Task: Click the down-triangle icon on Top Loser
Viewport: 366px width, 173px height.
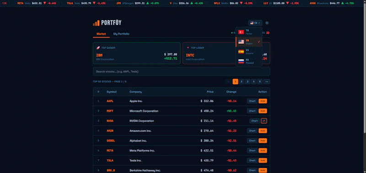Action: pyautogui.click(x=188, y=48)
